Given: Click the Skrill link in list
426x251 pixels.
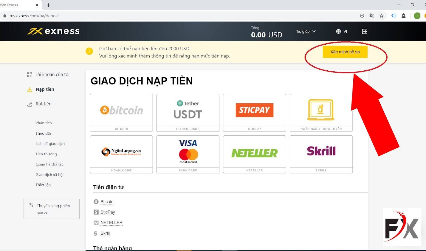Looking at the screenshot, I should [105, 233].
